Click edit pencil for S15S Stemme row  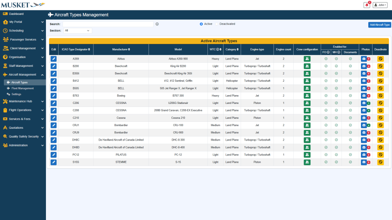point(54,162)
